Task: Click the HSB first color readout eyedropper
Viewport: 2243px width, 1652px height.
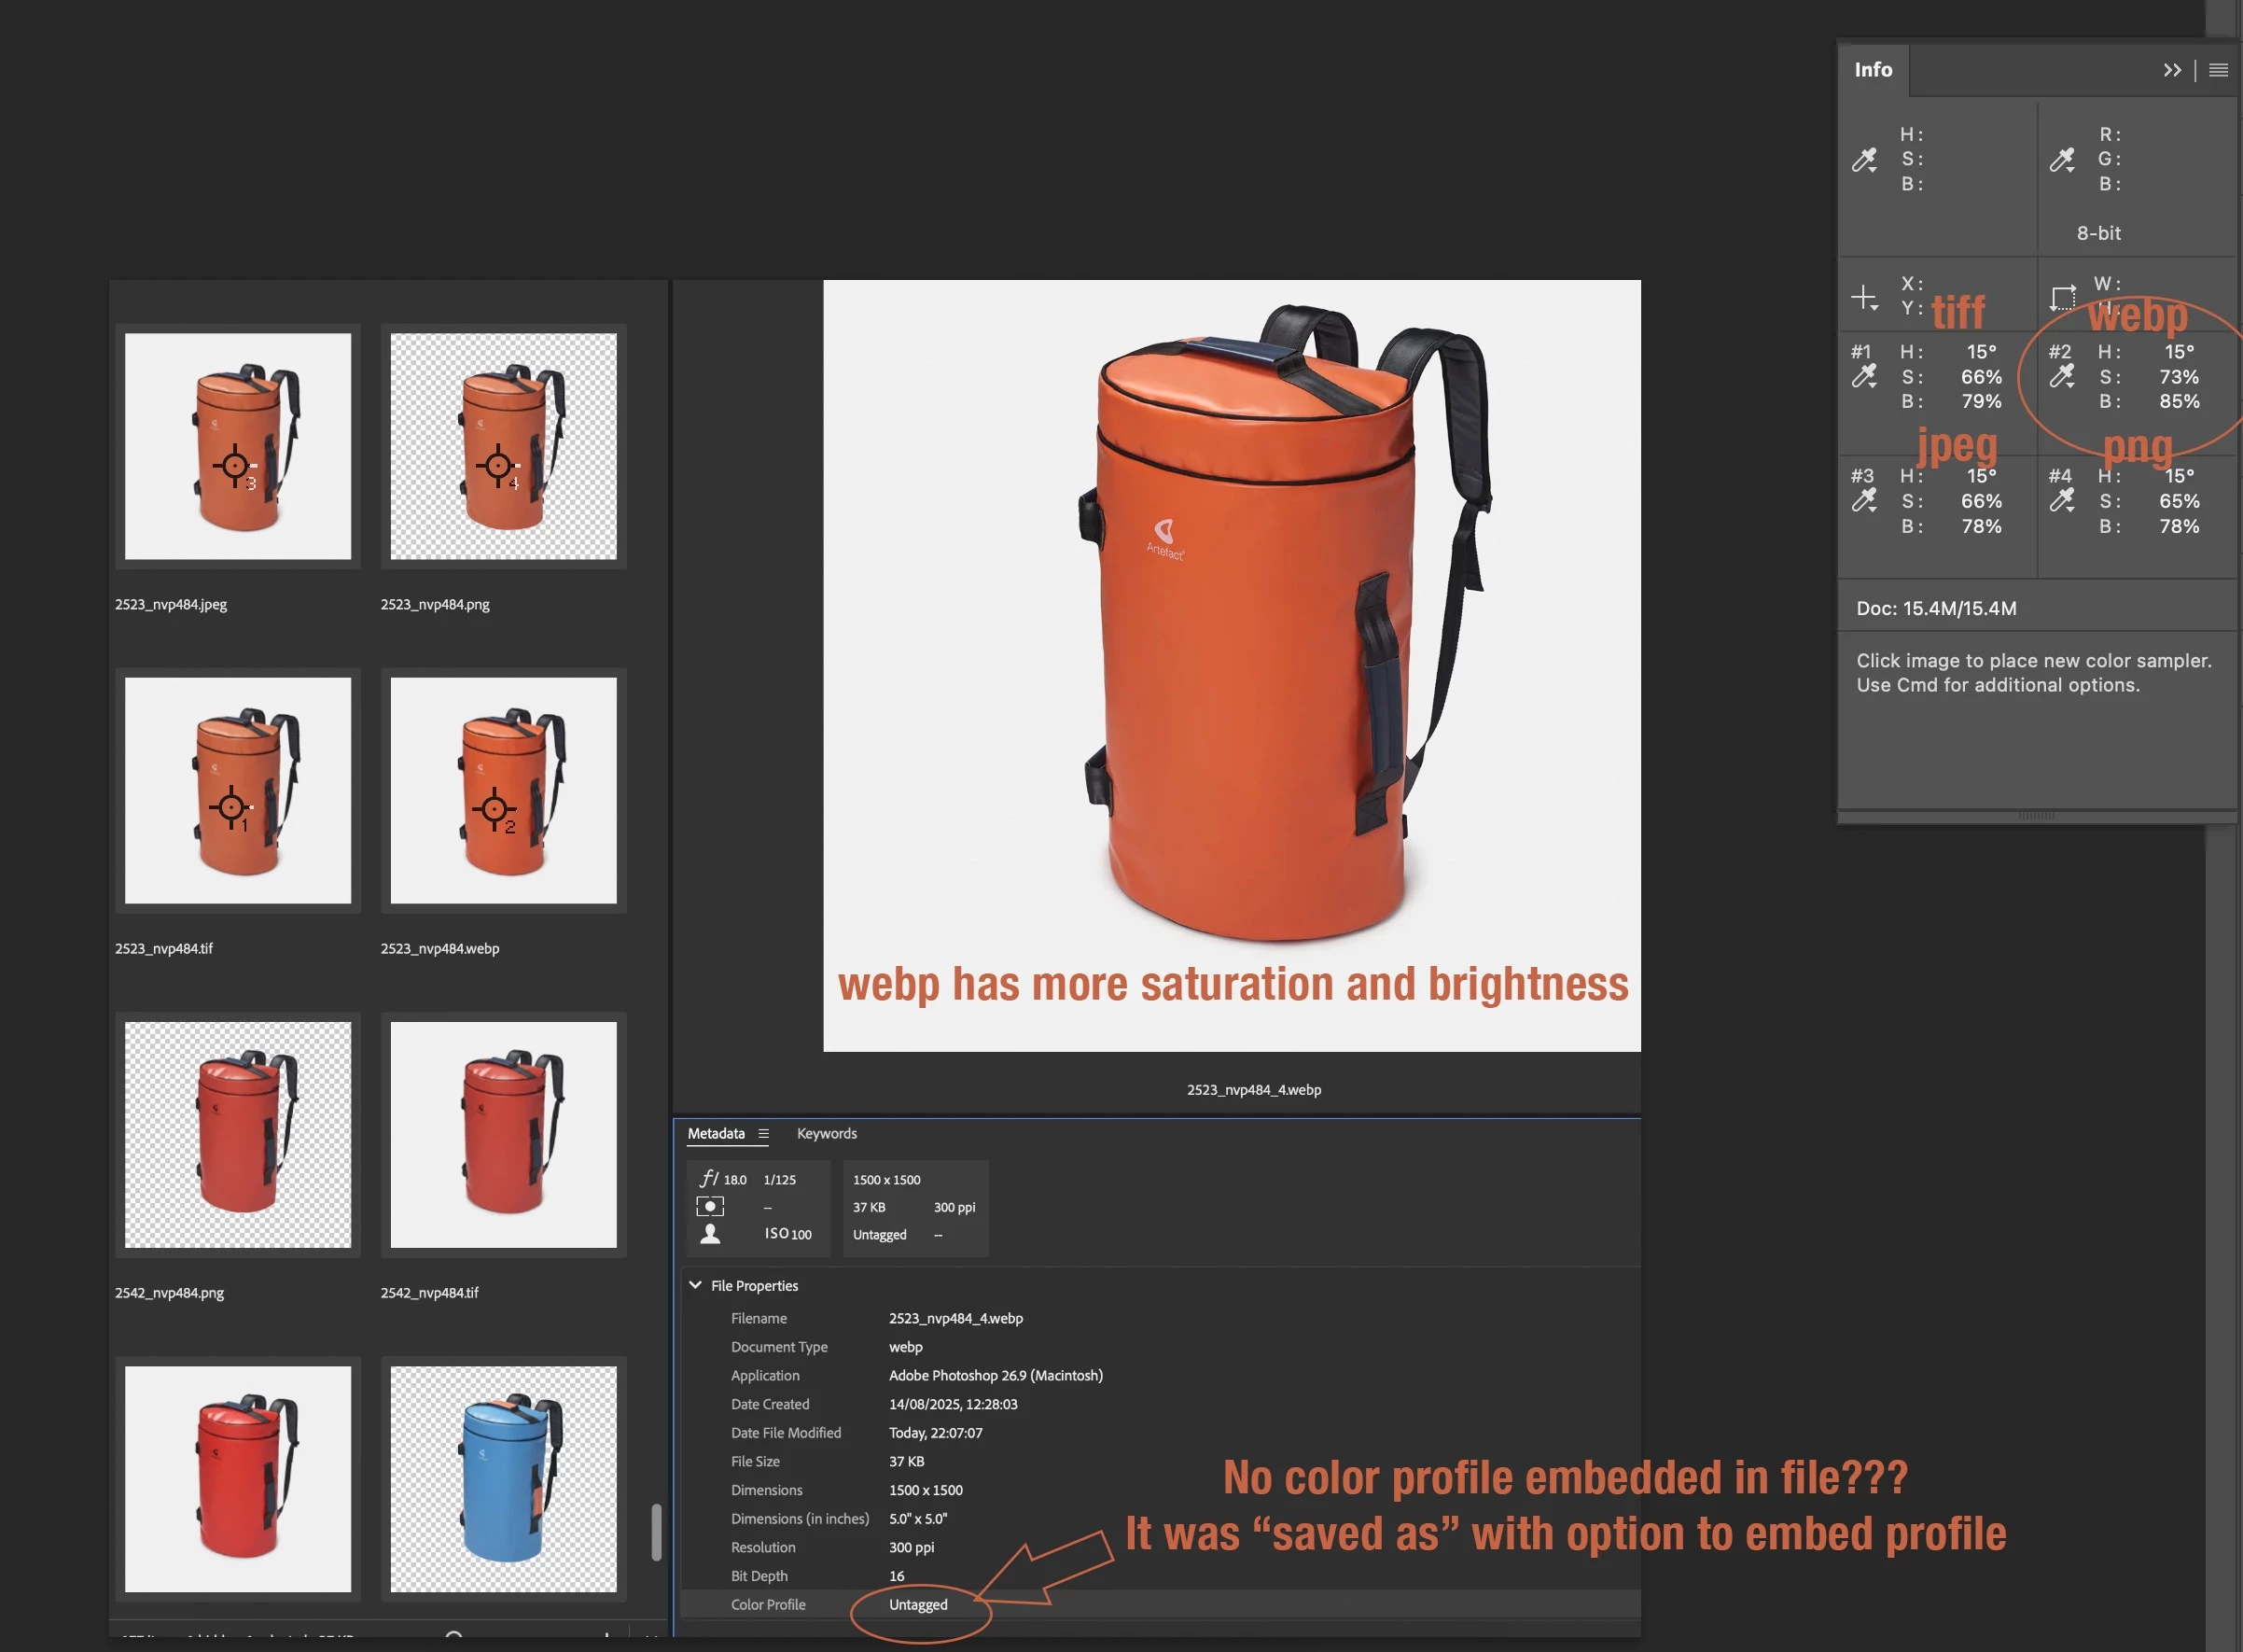Action: 1864,160
